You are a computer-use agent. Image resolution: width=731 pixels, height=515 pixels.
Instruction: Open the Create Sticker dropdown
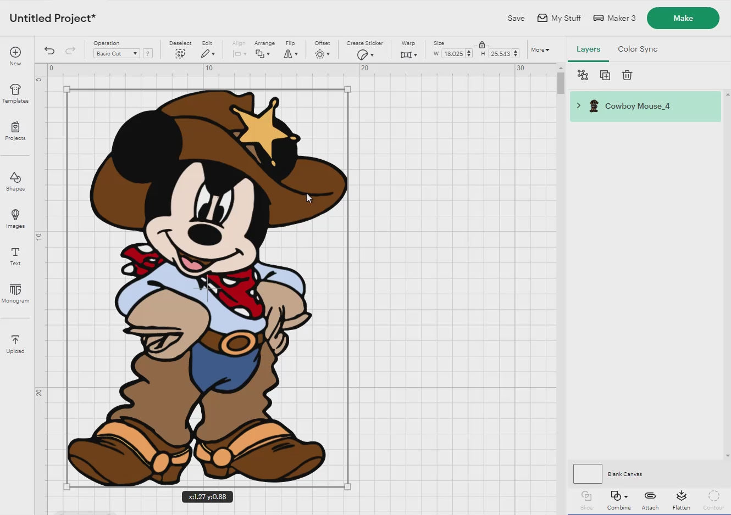tap(365, 54)
